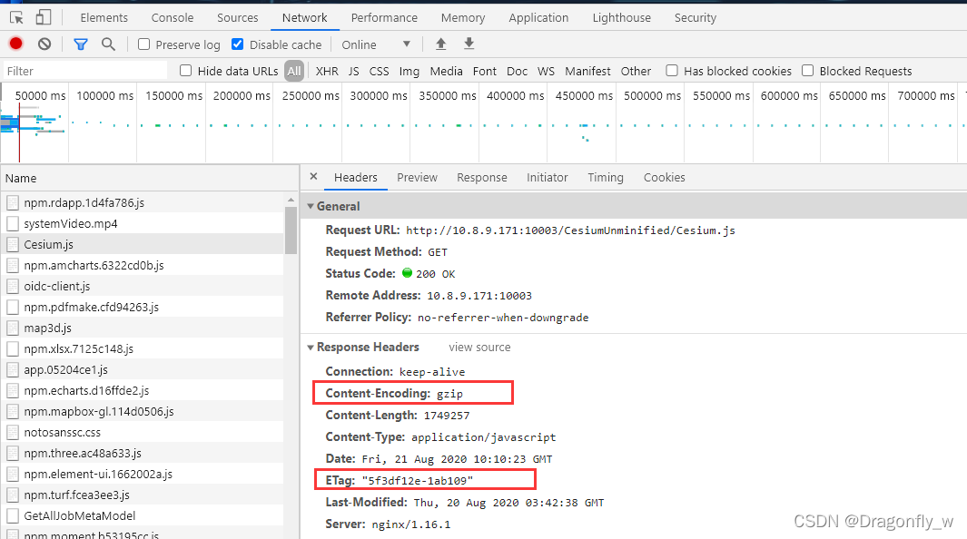Filter requests by CSS type
Screen dimensions: 967x539
point(379,72)
